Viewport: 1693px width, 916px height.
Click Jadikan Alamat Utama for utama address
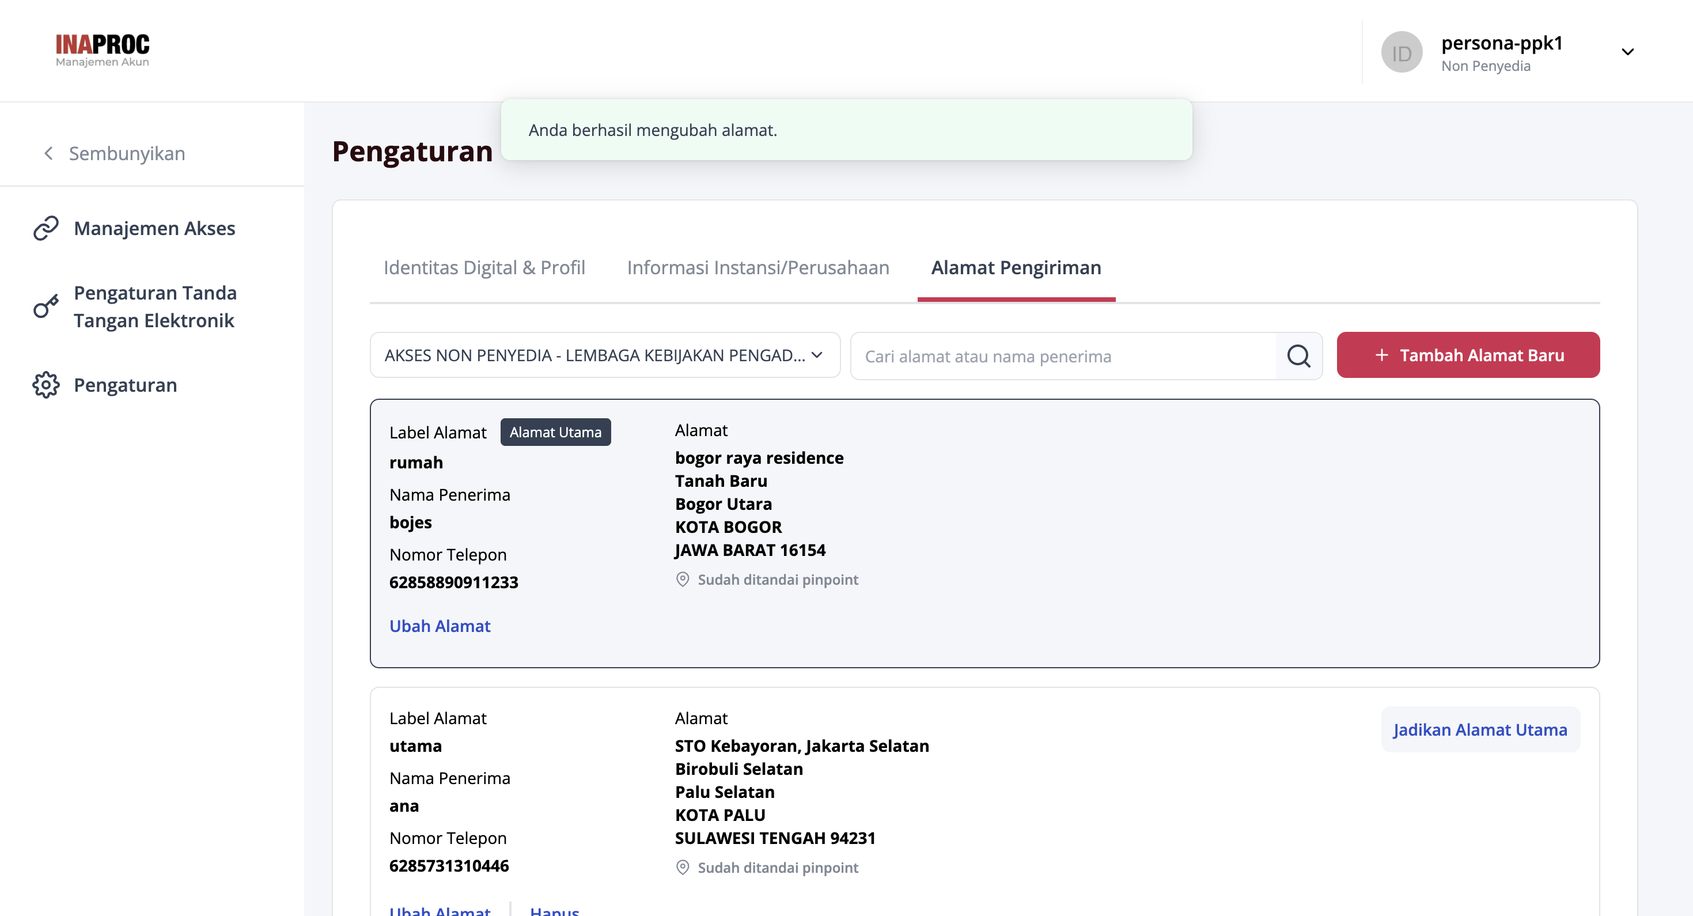tap(1480, 729)
